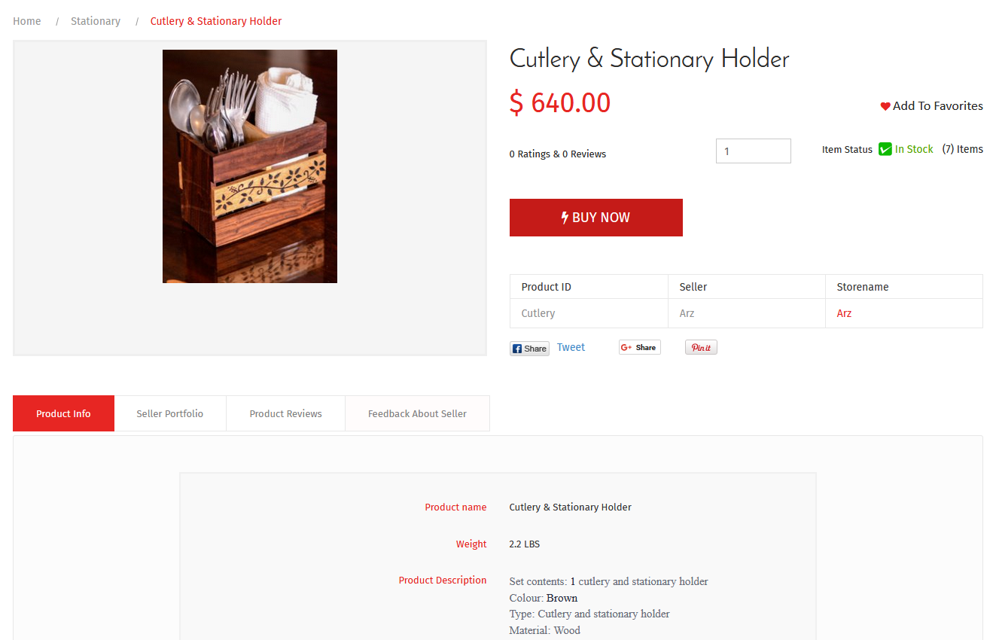996x640 pixels.
Task: Click the heart icon beside Add To Favorites
Action: tap(885, 107)
